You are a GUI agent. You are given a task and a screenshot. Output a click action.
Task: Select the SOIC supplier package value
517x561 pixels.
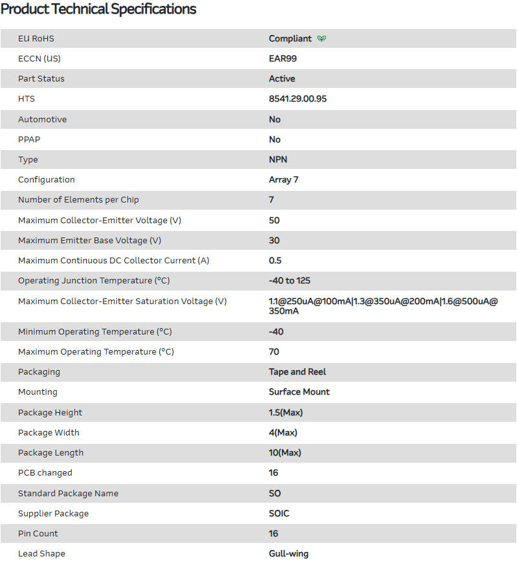pyautogui.click(x=280, y=514)
